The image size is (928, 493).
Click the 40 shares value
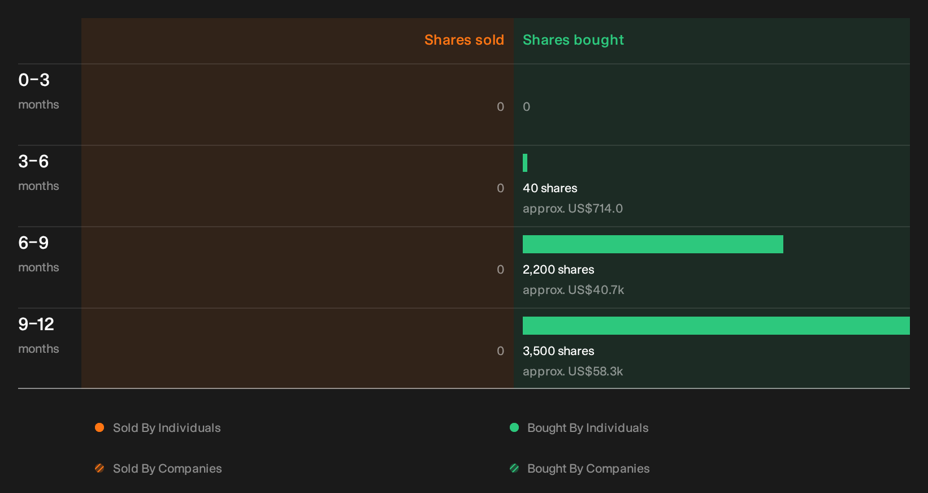550,188
